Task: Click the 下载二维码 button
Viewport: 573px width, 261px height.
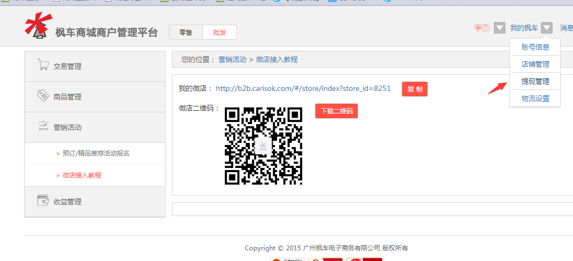Action: 336,111
